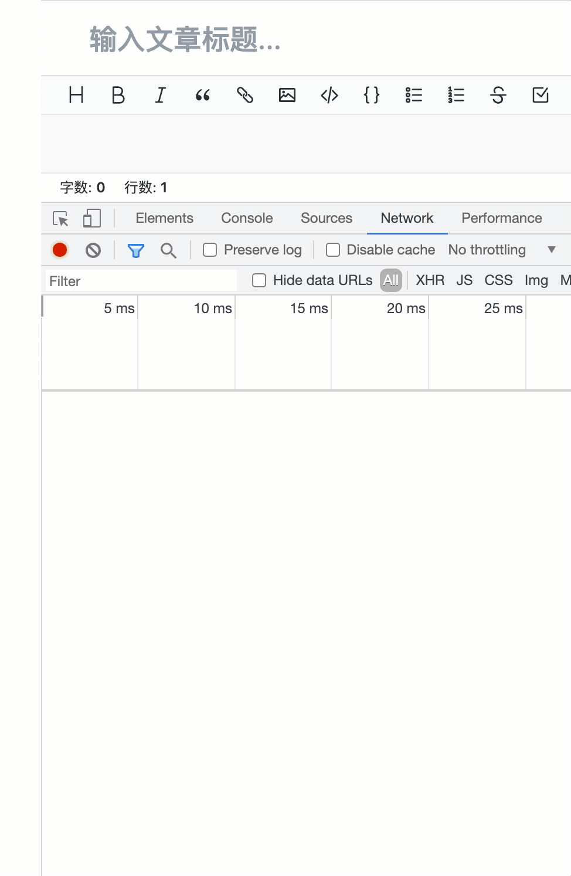This screenshot has width=571, height=876.
Task: Insert a task checkbox list item
Action: coord(541,95)
